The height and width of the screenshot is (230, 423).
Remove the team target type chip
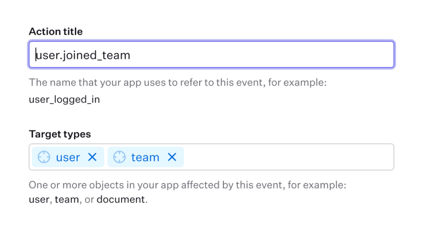172,157
